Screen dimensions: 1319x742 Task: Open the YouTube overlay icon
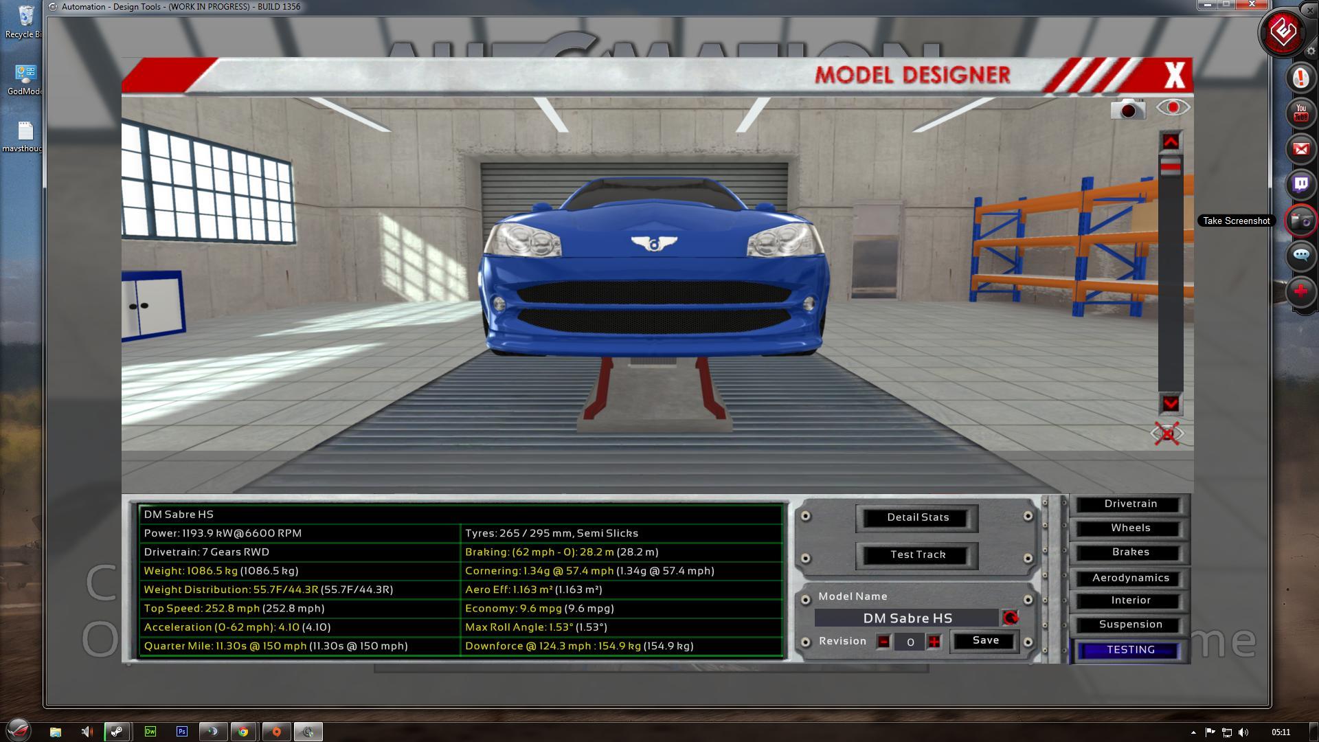1300,113
